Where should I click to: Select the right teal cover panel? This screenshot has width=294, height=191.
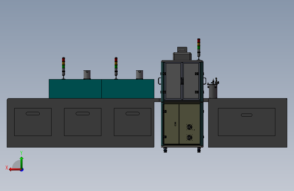128,89
